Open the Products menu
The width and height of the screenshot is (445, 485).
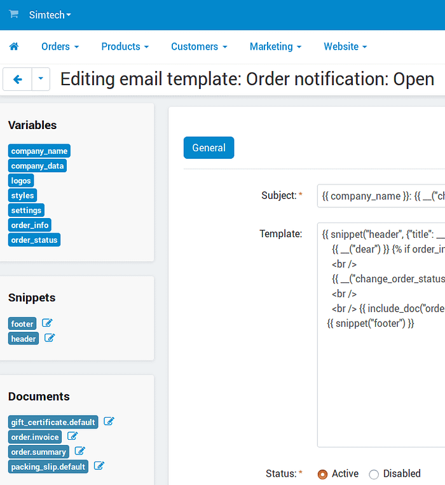coord(125,46)
